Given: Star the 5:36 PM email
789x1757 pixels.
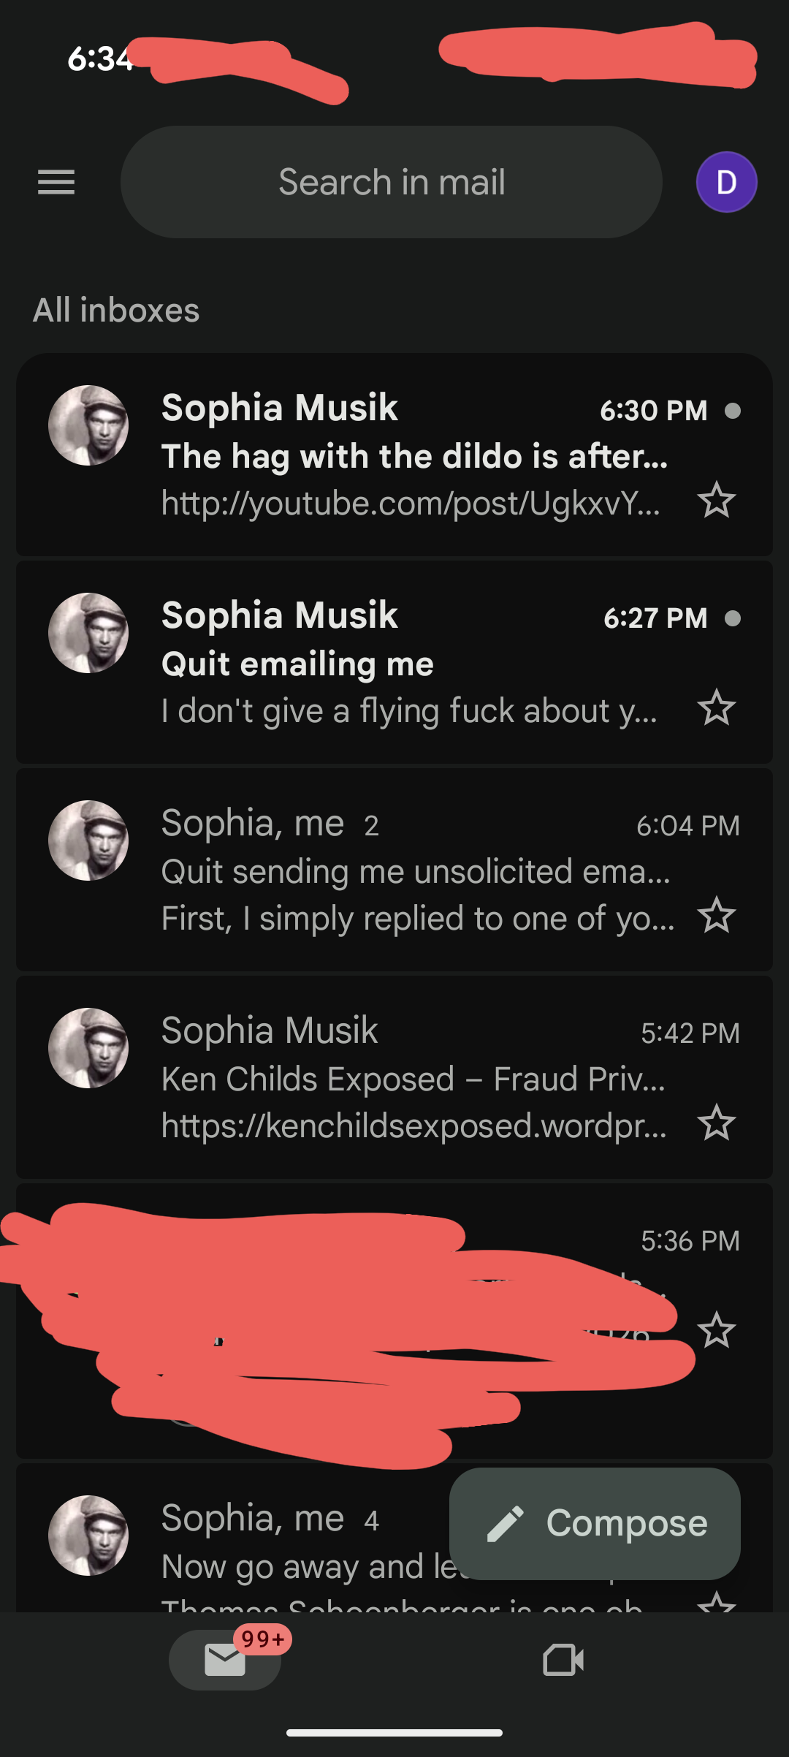Looking at the screenshot, I should coord(716,1330).
